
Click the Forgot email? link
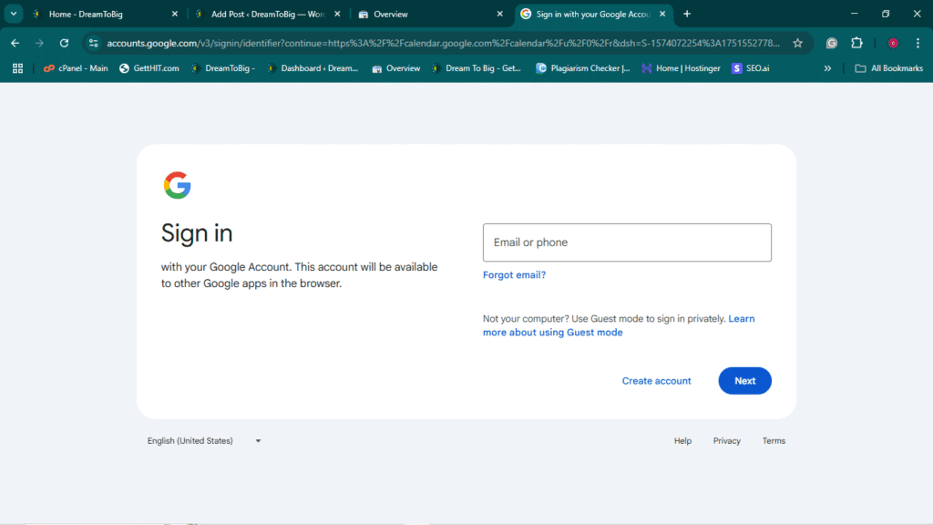[514, 275]
